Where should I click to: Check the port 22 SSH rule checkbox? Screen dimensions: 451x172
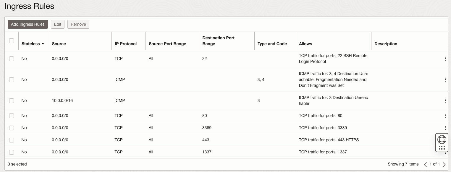12,59
